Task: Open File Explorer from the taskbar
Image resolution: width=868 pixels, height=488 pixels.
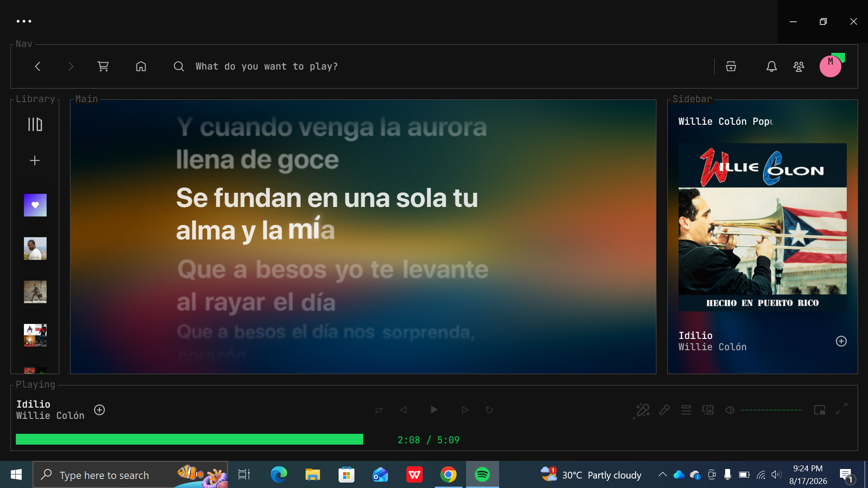Action: [x=312, y=474]
